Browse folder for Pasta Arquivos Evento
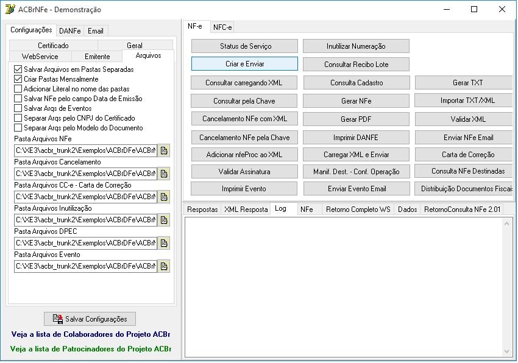Image resolution: width=518 pixels, height=363 pixels. [164, 266]
